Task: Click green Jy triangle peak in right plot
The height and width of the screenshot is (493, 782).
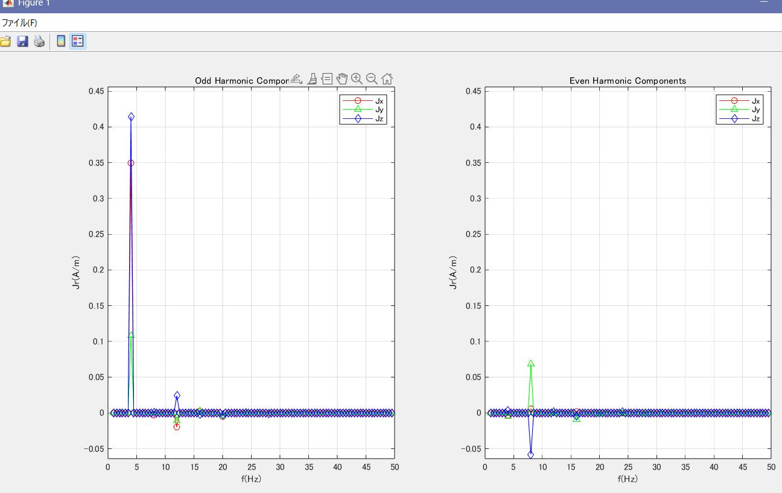Action: (531, 364)
